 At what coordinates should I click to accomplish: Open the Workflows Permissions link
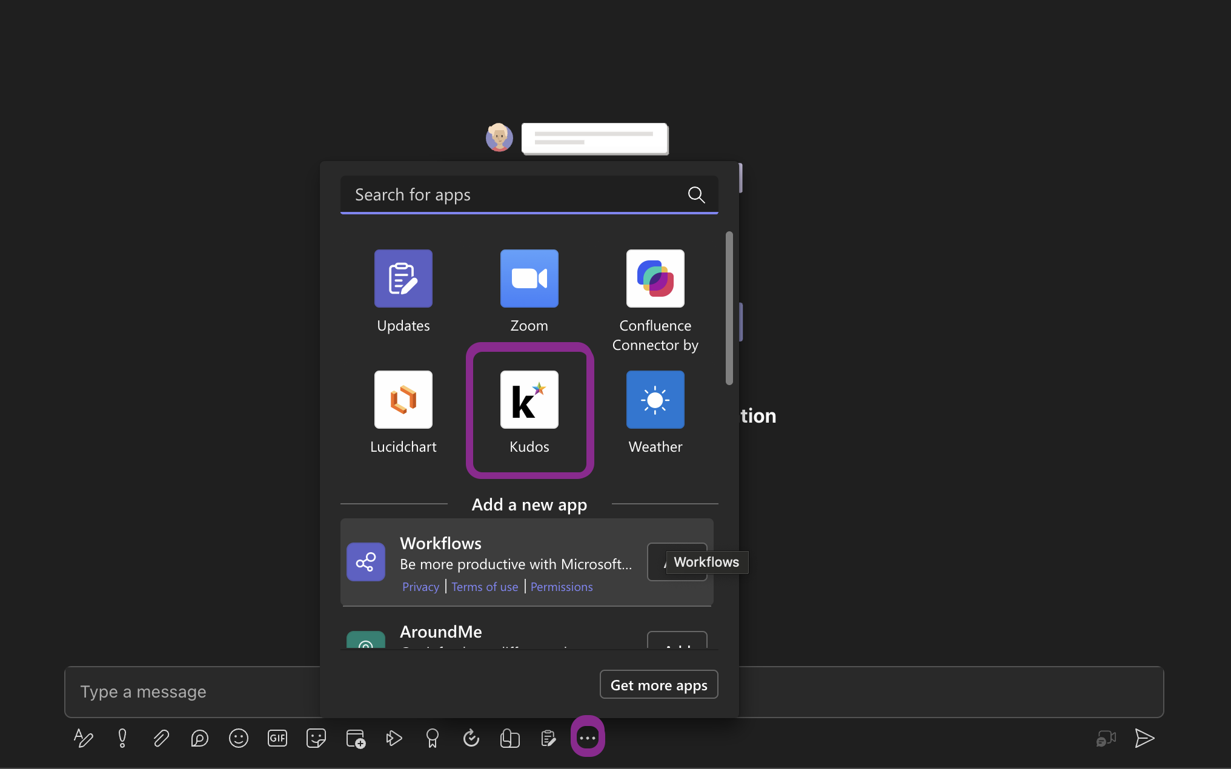562,587
